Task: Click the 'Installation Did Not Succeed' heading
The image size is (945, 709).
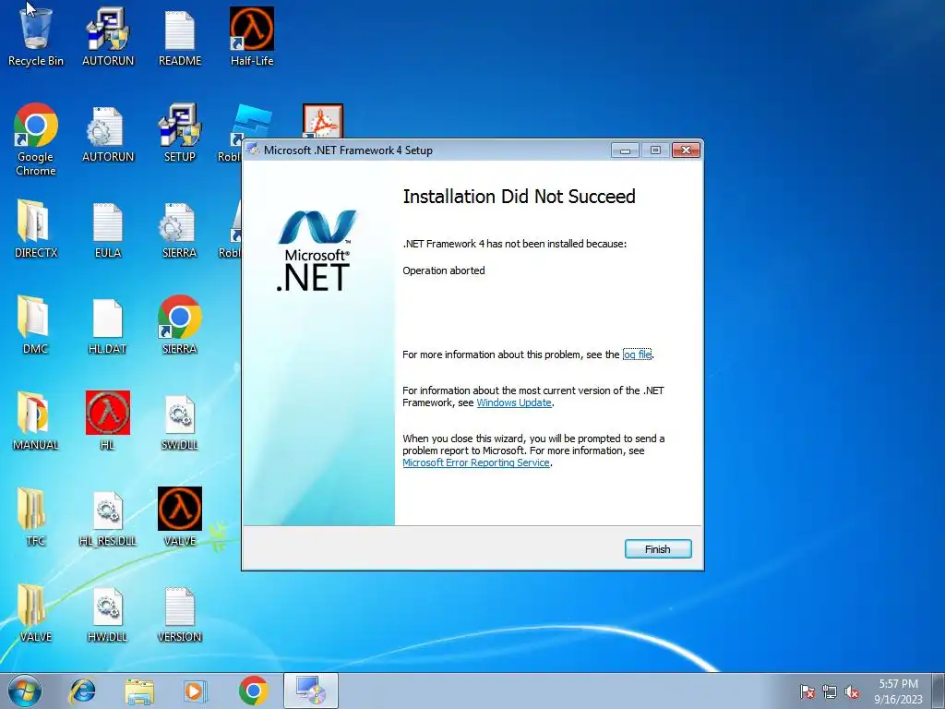Action: pos(519,197)
